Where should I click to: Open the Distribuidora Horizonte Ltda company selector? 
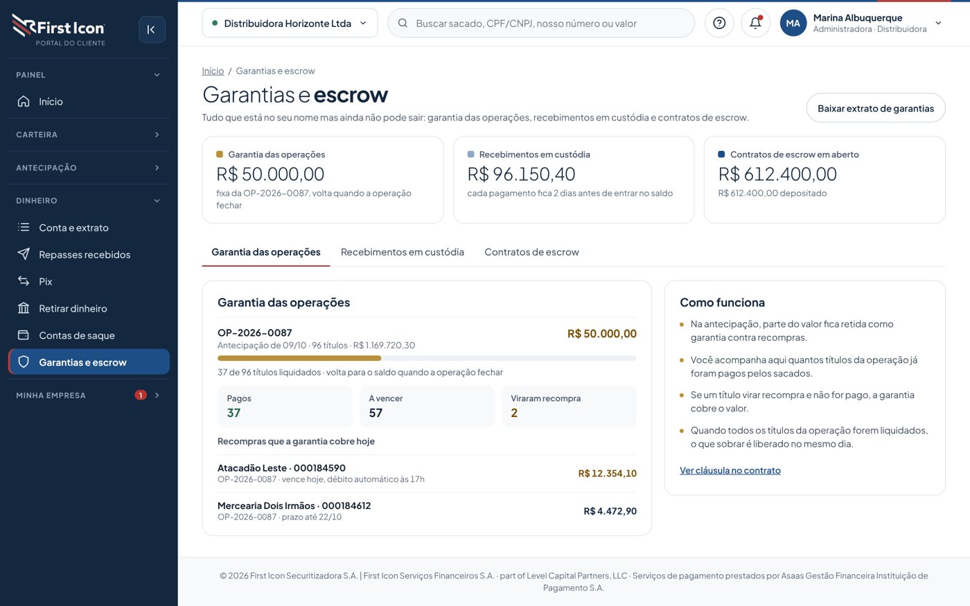[x=290, y=23]
